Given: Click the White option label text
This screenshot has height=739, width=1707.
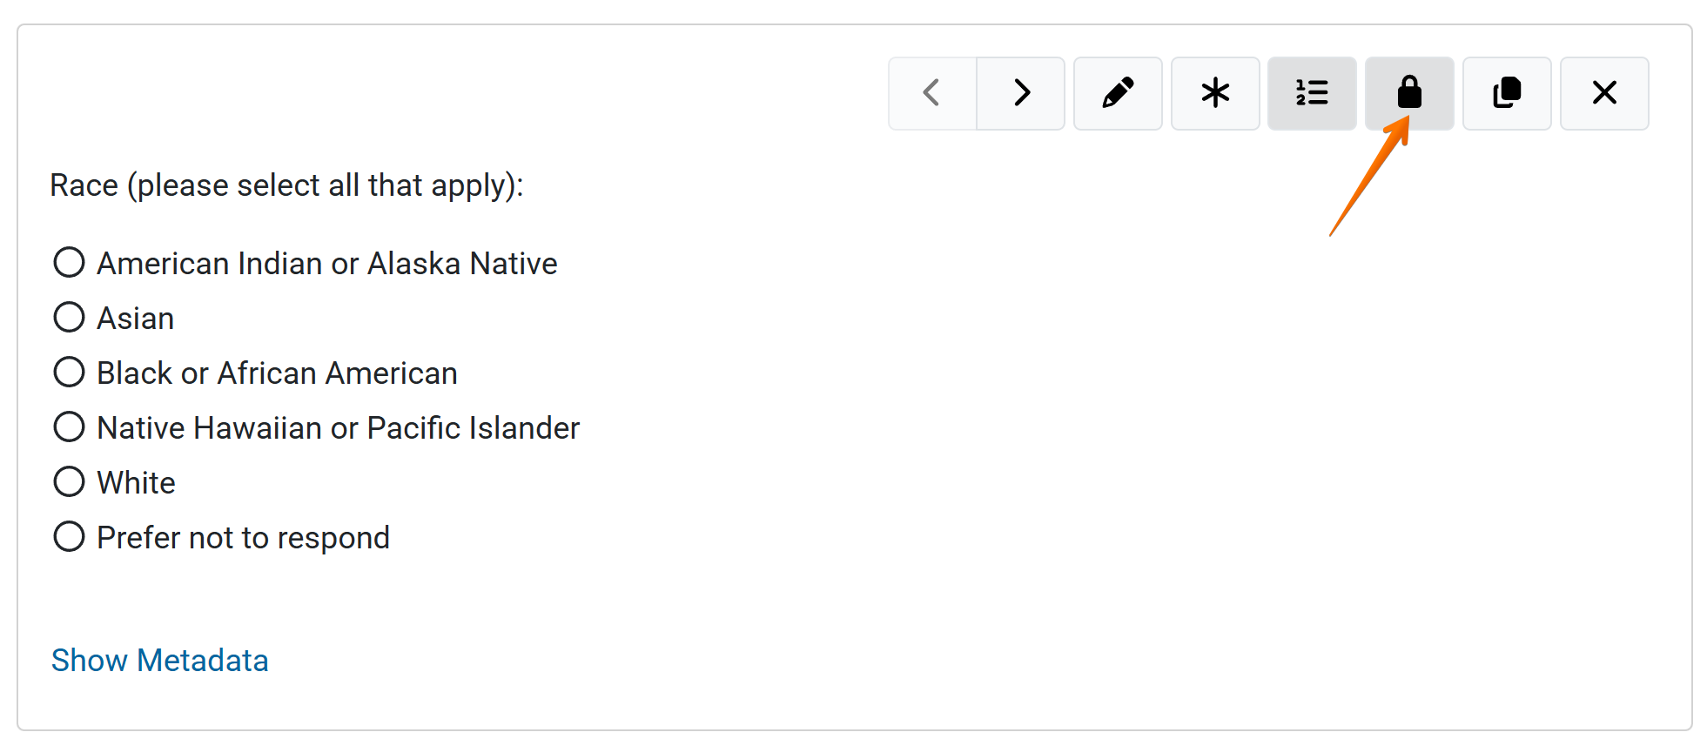Looking at the screenshot, I should tap(137, 483).
